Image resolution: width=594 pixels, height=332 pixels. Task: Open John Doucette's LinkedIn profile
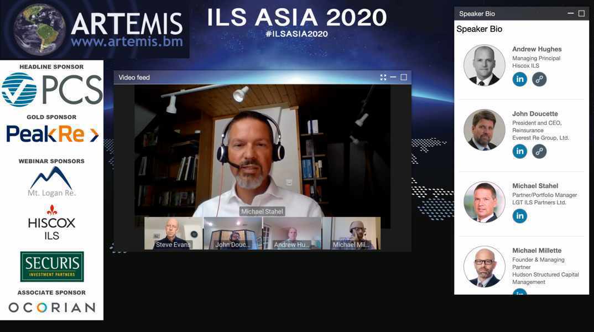[519, 151]
